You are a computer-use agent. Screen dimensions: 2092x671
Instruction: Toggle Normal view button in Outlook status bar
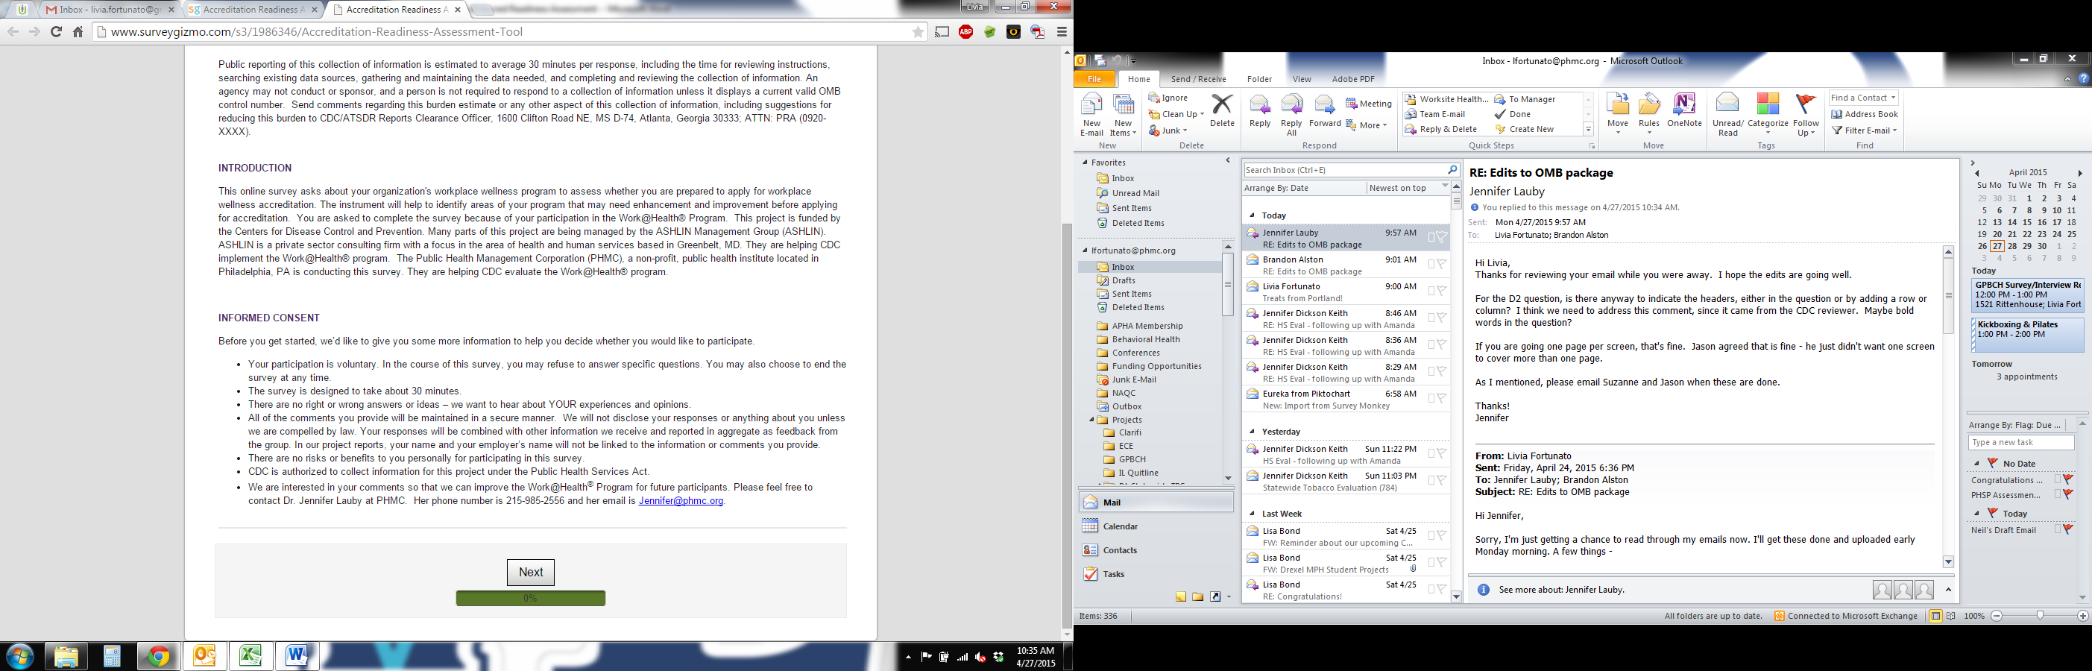click(1935, 616)
